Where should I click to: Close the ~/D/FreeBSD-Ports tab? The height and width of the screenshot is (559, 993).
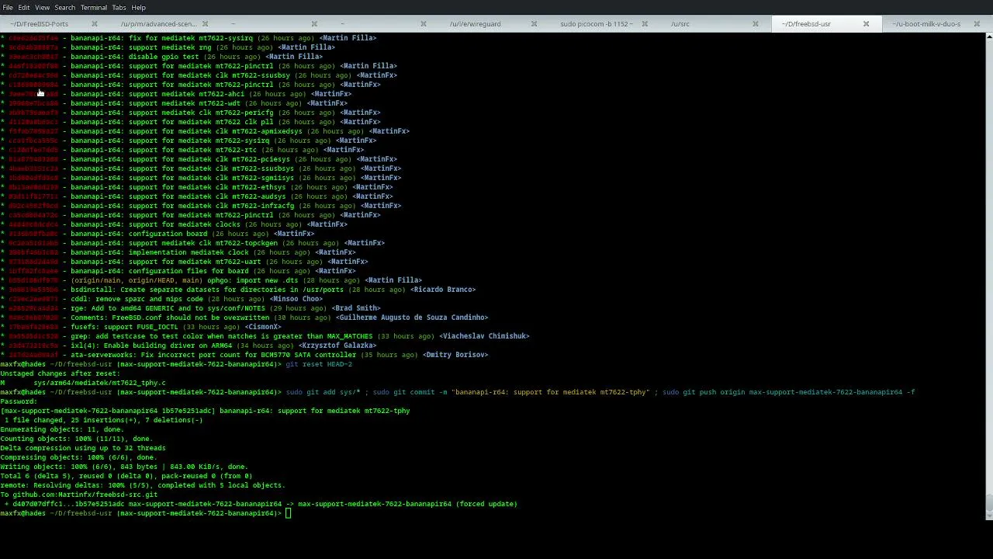[x=95, y=24]
